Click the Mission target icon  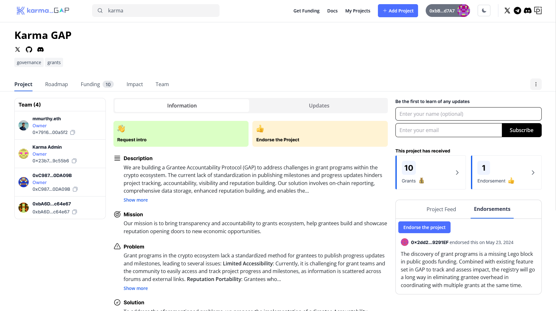click(x=117, y=214)
